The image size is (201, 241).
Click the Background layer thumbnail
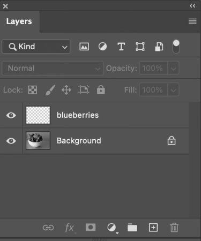coord(38,141)
